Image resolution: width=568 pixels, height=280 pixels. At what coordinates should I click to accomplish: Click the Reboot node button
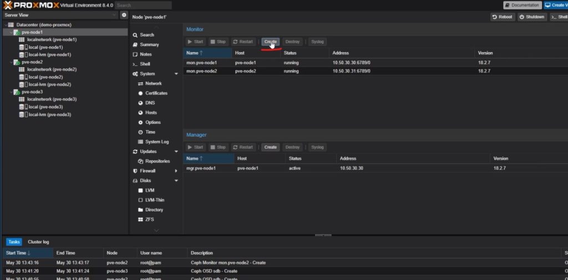click(503, 17)
